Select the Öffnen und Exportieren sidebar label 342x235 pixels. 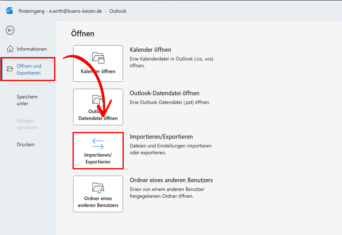coord(29,69)
